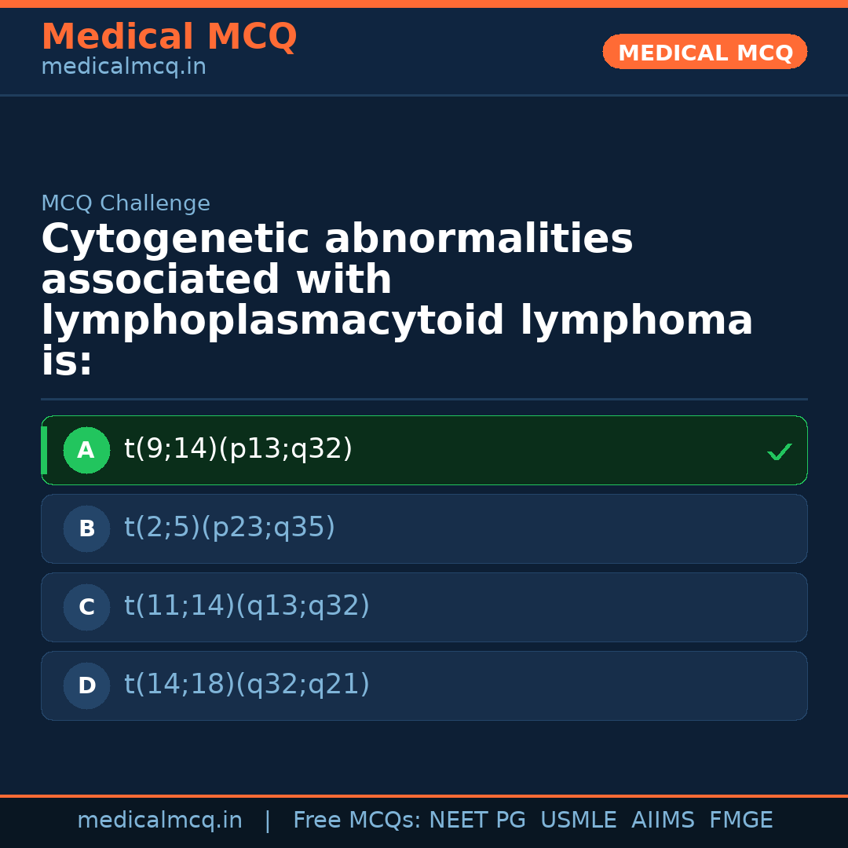848x848 pixels.
Task: Select answer t(9;14)(p13;q32)
Action: pos(239,450)
